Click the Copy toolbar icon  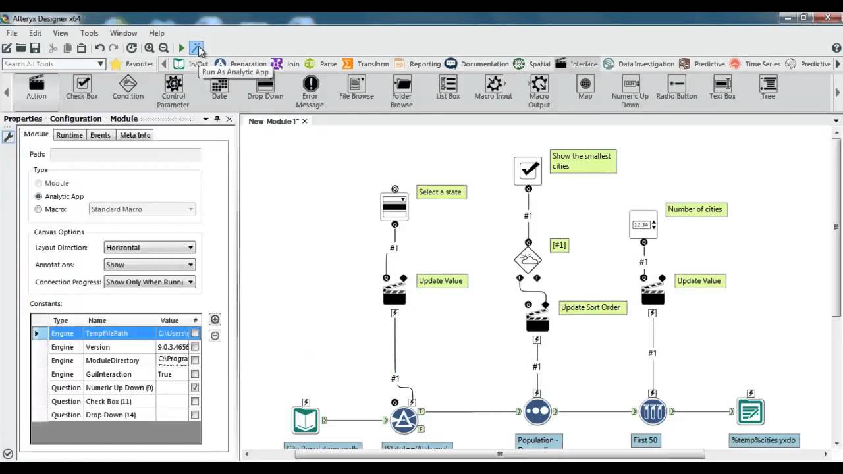67,48
